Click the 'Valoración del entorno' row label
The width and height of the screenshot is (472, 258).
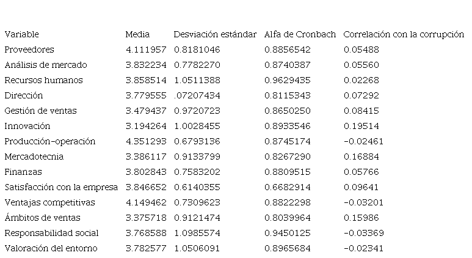coord(51,248)
